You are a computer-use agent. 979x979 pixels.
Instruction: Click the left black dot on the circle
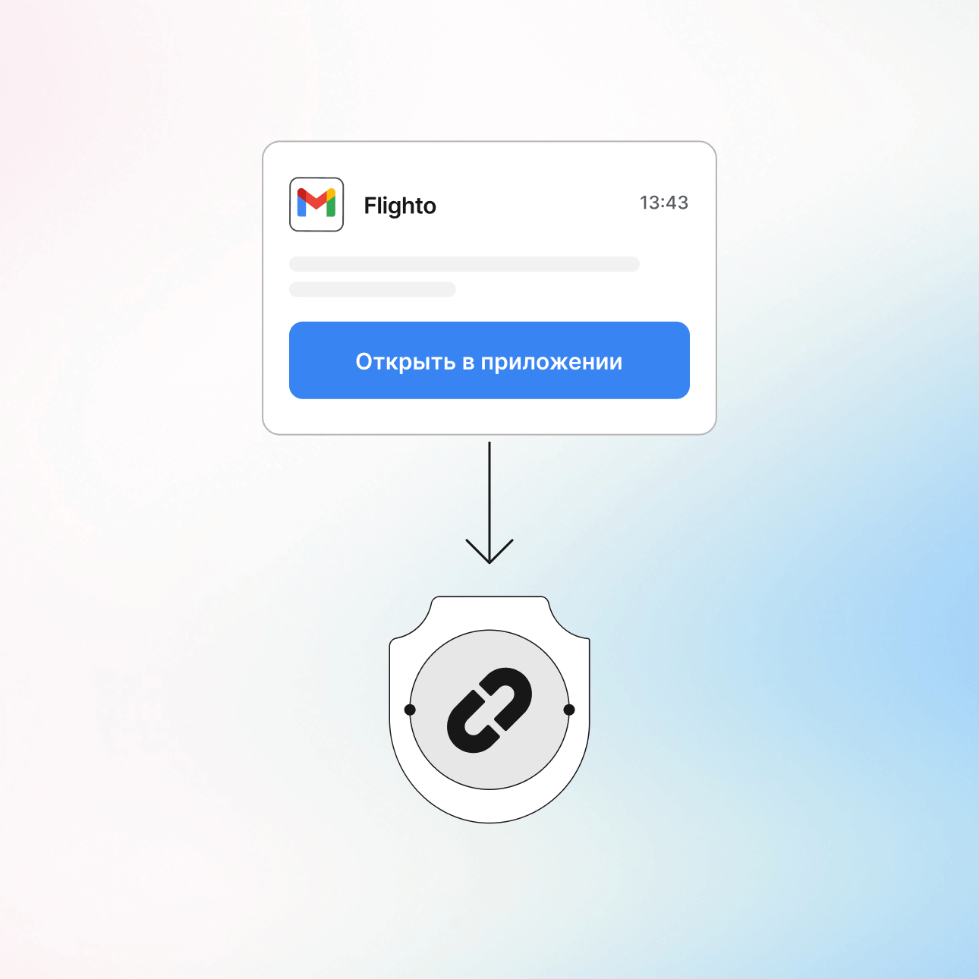point(410,710)
